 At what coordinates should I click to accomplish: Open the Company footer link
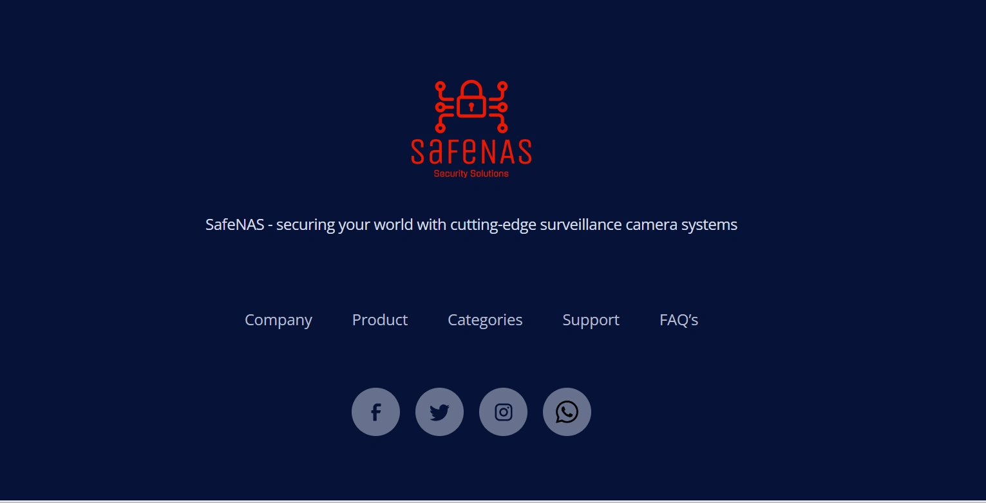[278, 320]
